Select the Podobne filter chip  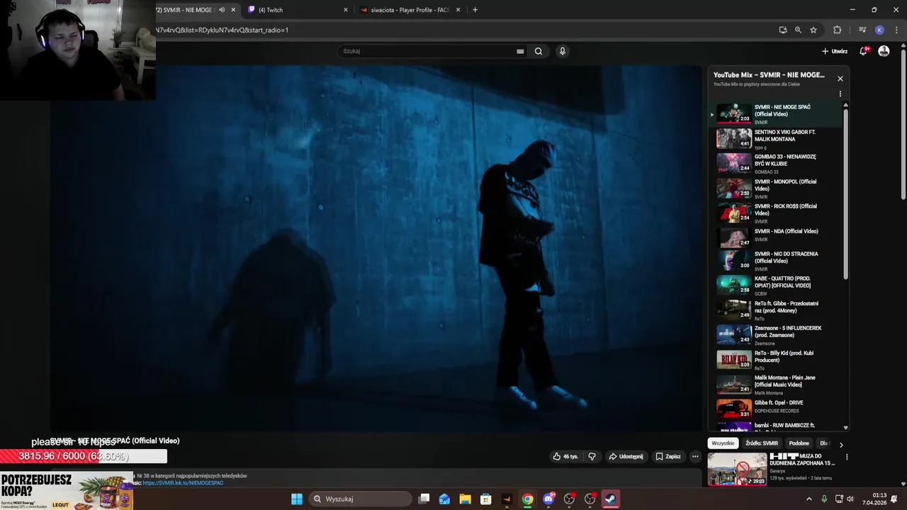pyautogui.click(x=799, y=443)
